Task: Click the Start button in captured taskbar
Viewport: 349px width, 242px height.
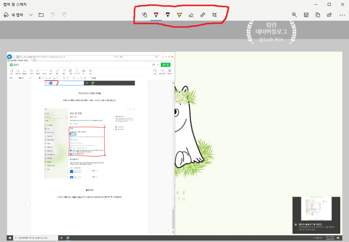Action: (x=10, y=238)
